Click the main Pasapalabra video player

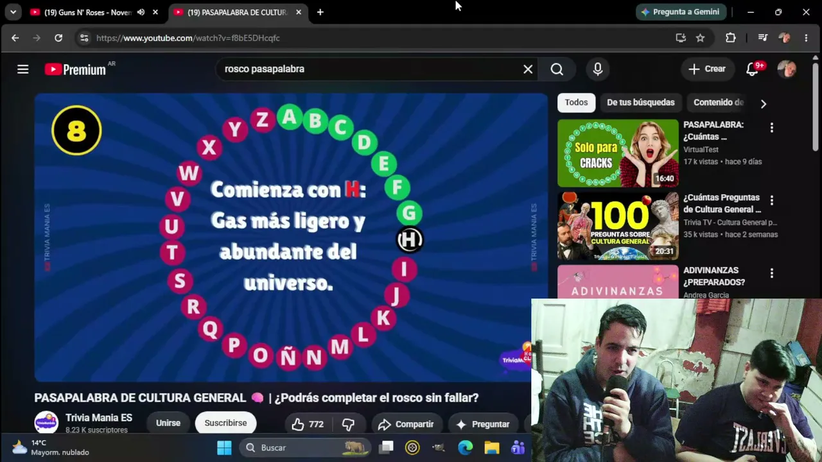point(291,237)
